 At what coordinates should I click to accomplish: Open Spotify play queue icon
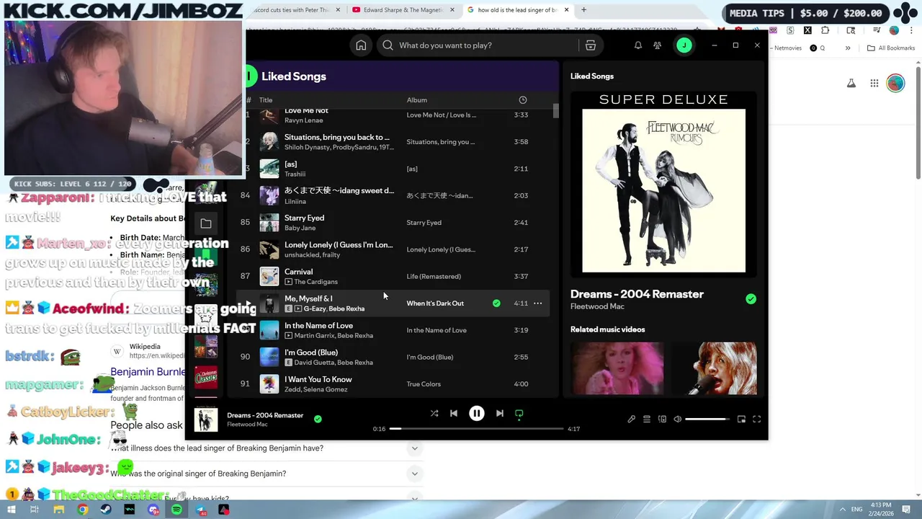pyautogui.click(x=647, y=419)
